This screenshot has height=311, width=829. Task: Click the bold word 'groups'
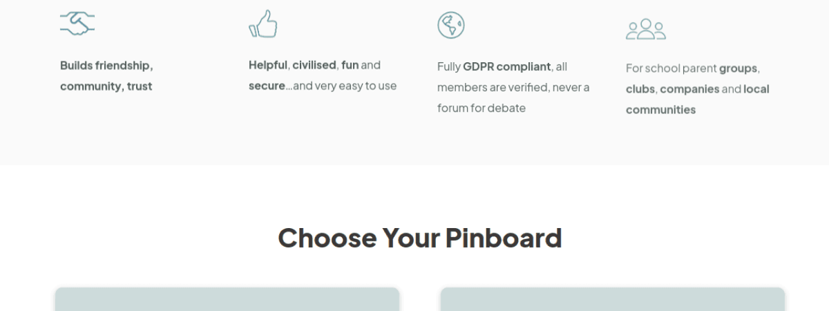(738, 68)
